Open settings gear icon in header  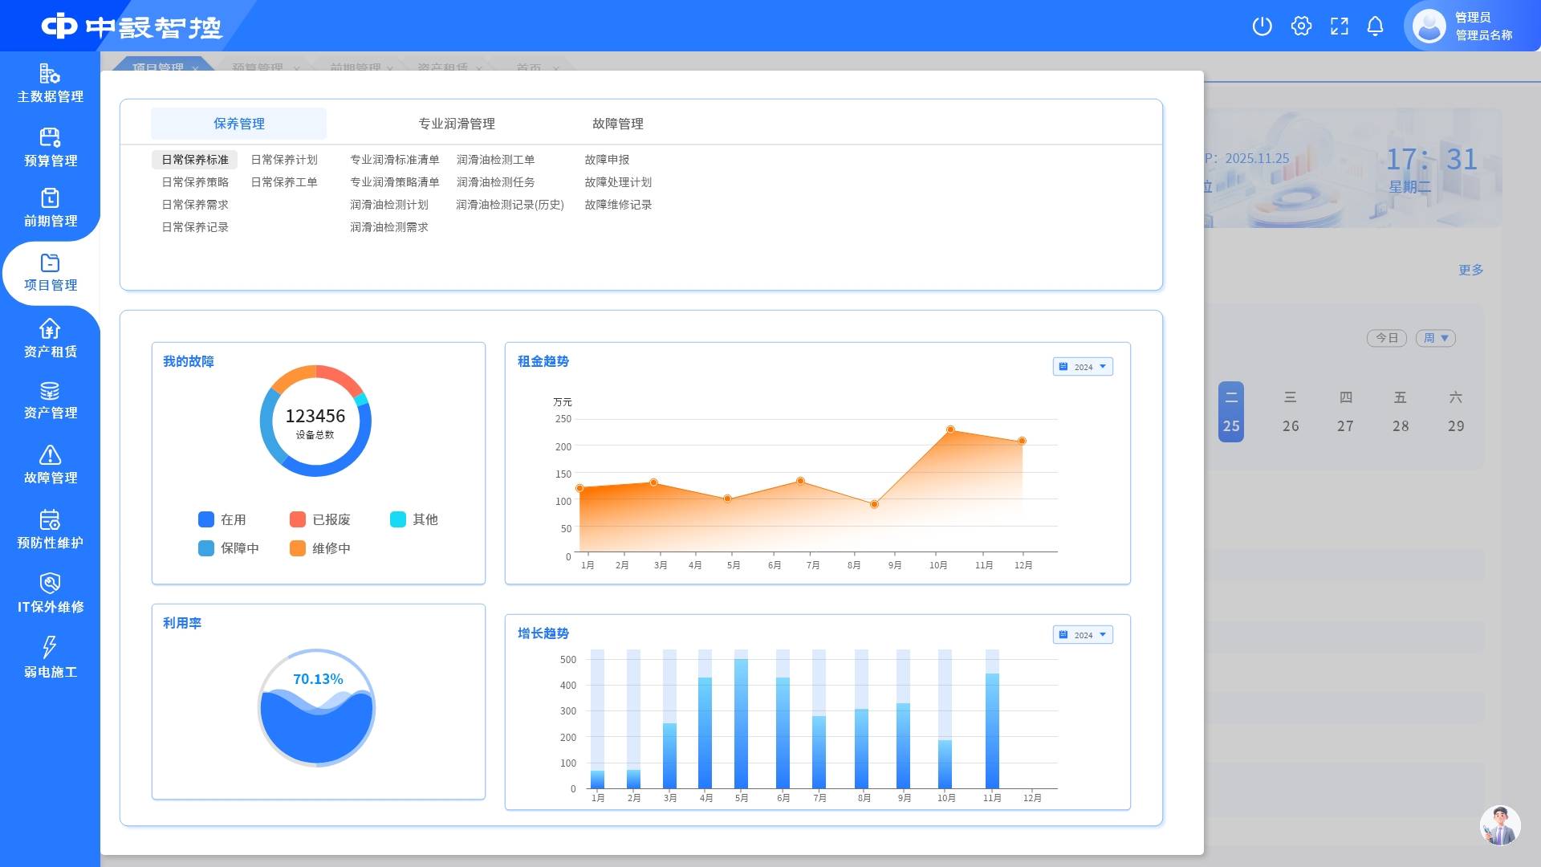tap(1301, 26)
